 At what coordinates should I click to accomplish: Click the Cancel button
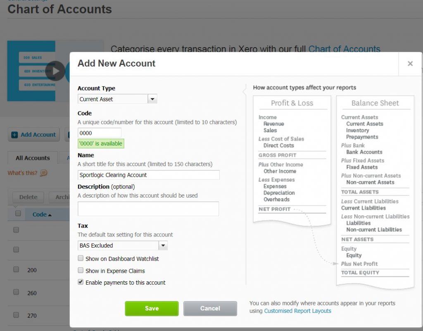(210, 308)
